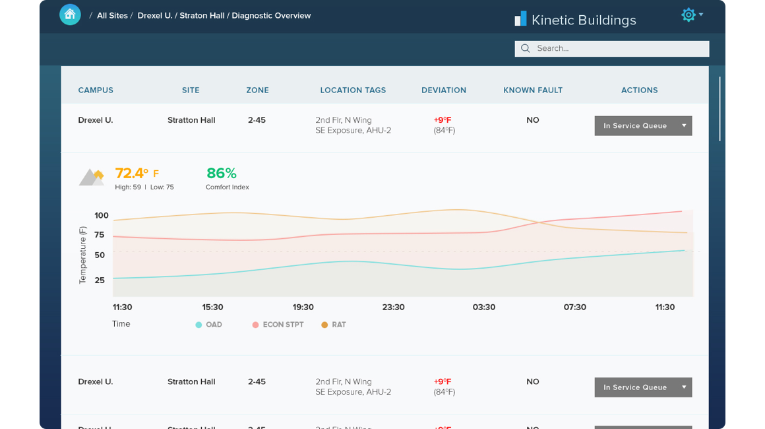Image resolution: width=765 pixels, height=429 pixels.
Task: Sort by ZONE column header
Action: coord(258,90)
